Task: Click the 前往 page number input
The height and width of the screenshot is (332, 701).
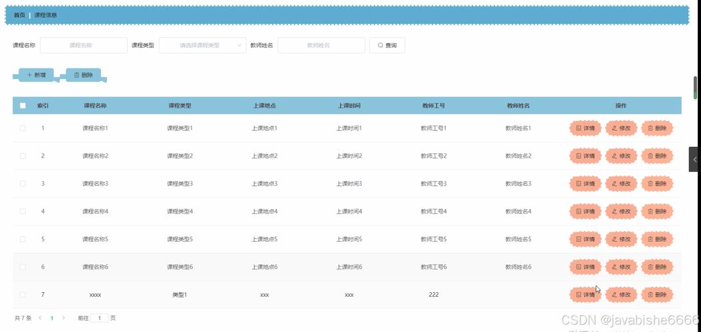Action: (x=99, y=318)
